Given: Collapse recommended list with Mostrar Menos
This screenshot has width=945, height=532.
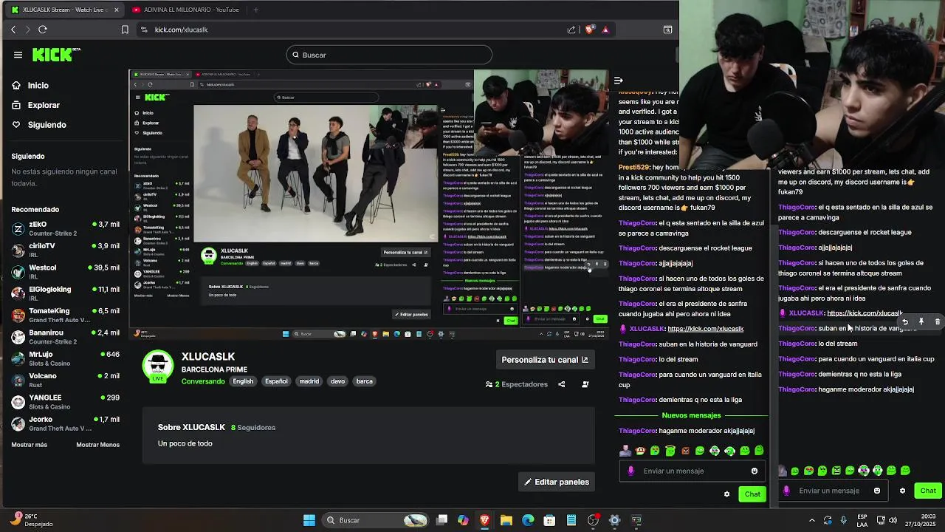Looking at the screenshot, I should [97, 445].
